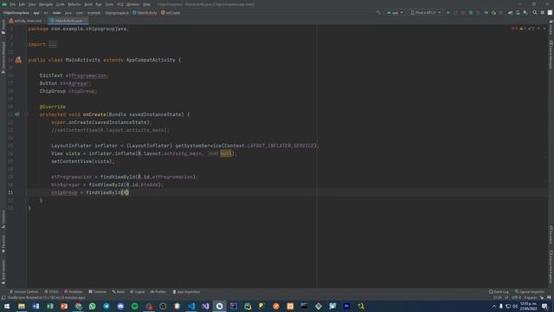Click the Make Project hammer icon
The width and height of the screenshot is (554, 312).
(378, 12)
